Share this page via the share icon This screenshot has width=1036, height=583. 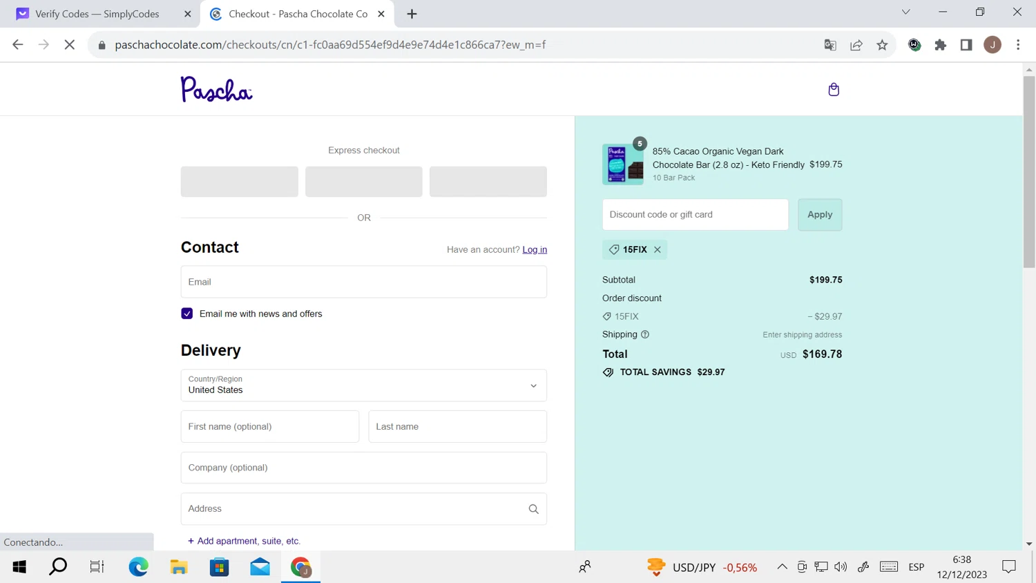[x=856, y=45]
